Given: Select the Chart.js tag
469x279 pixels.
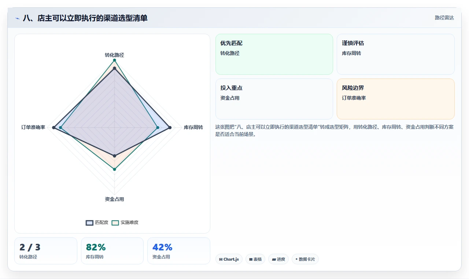Looking at the screenshot, I should tap(229, 259).
